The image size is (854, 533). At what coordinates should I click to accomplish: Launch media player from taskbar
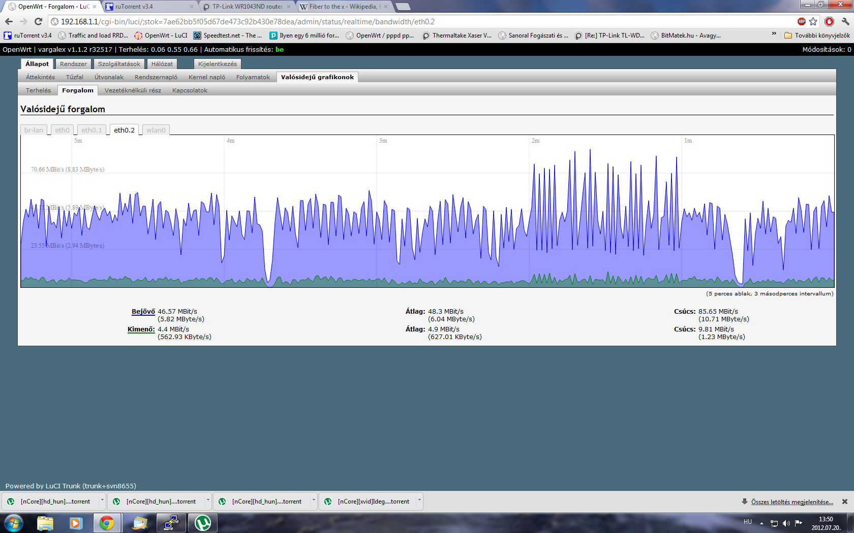[x=76, y=523]
